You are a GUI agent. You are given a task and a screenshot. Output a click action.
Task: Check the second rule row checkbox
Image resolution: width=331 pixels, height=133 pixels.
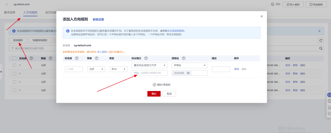pos(15,74)
